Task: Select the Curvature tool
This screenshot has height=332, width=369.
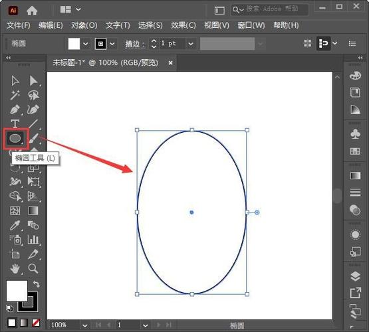Action: click(33, 110)
